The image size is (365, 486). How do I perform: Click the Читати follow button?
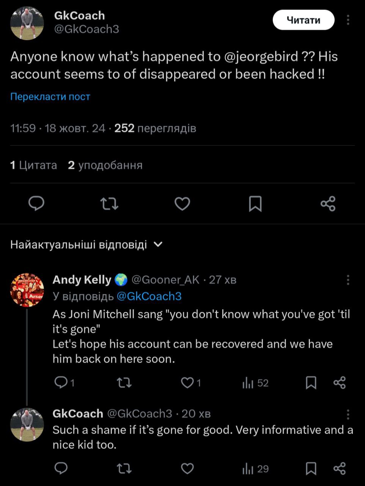[x=303, y=20]
